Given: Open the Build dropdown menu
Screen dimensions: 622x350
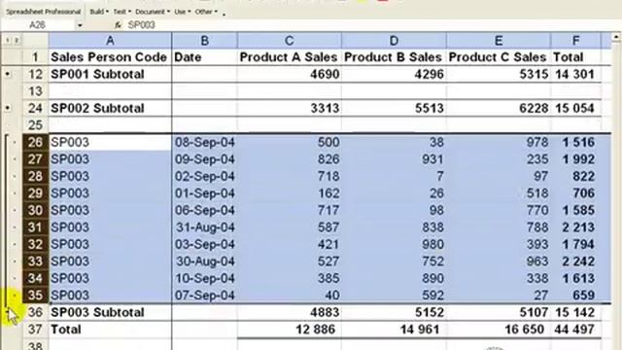Looking at the screenshot, I should click(99, 12).
